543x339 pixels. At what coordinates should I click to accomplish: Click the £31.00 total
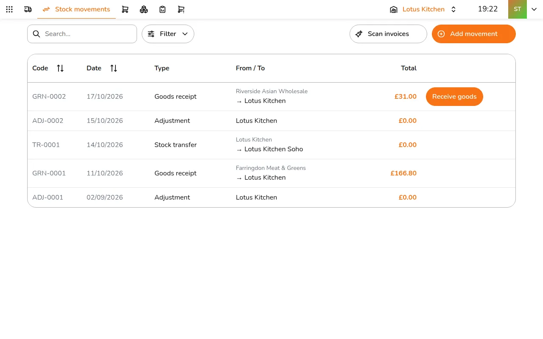point(406,97)
